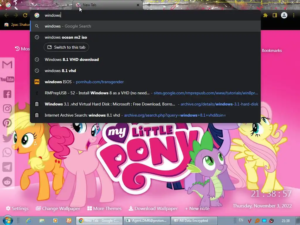Open Pinterest from the left sidebar
Screen dimensions: 300x225
pos(7,123)
